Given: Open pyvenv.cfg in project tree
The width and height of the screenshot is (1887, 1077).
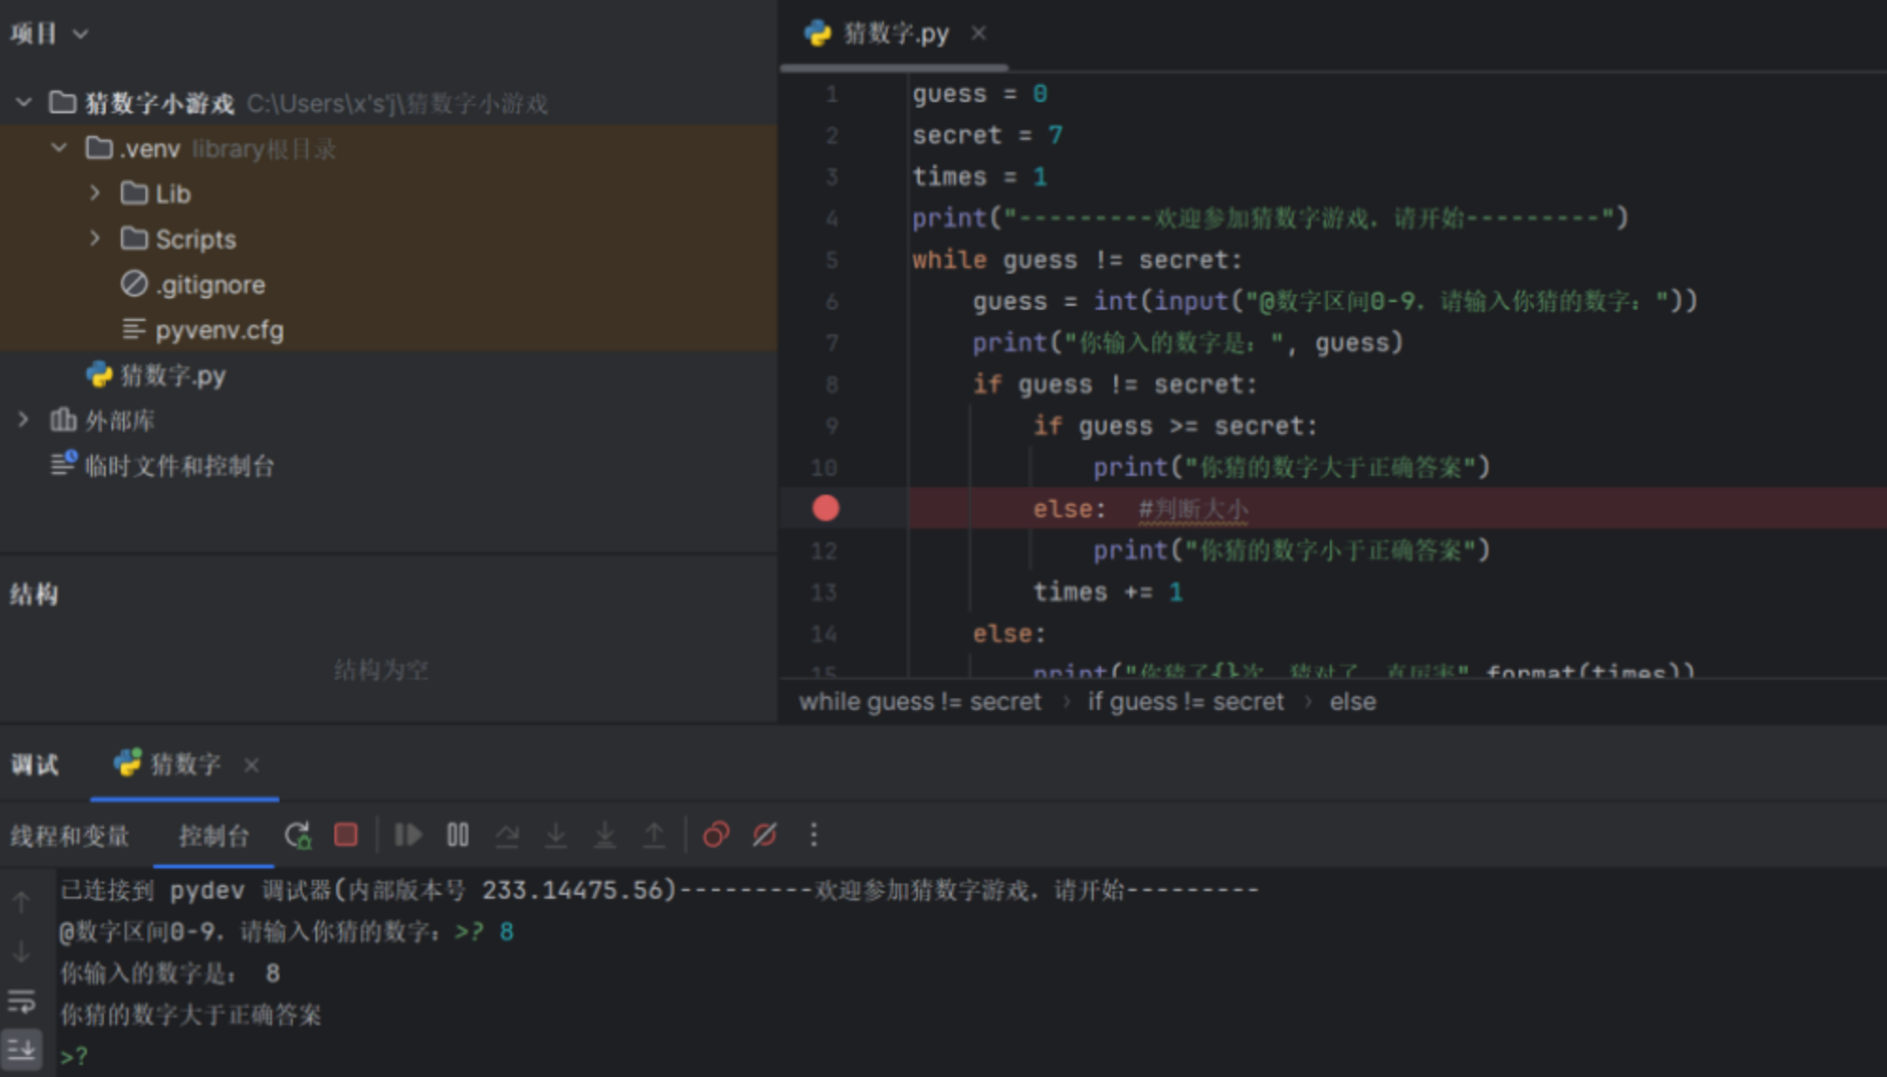Looking at the screenshot, I should (x=219, y=330).
